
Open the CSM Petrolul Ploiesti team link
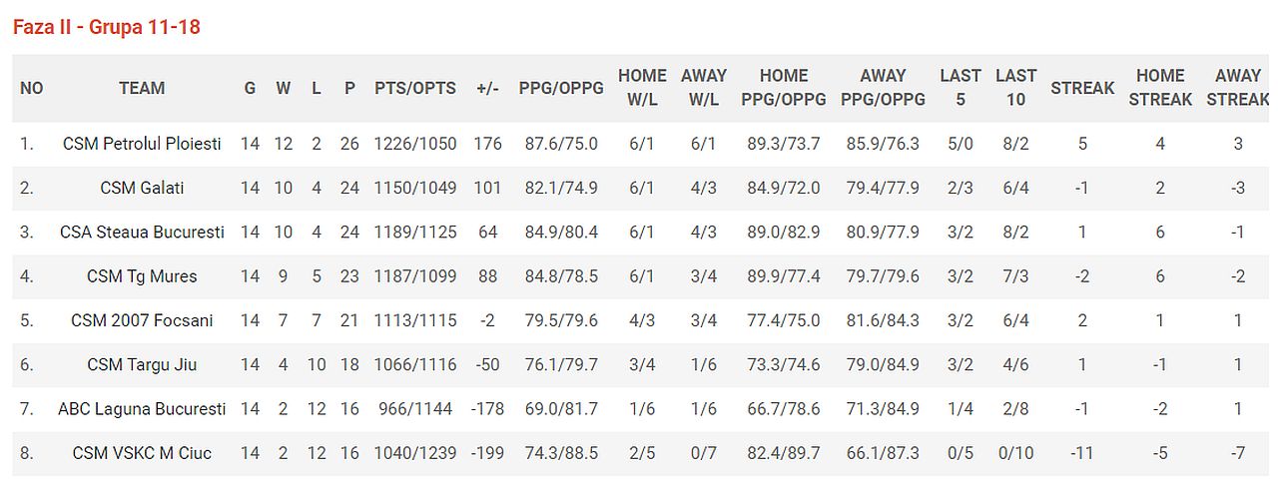tap(142, 144)
